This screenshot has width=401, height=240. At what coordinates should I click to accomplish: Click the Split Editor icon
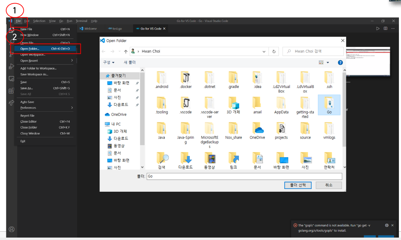[385, 28]
